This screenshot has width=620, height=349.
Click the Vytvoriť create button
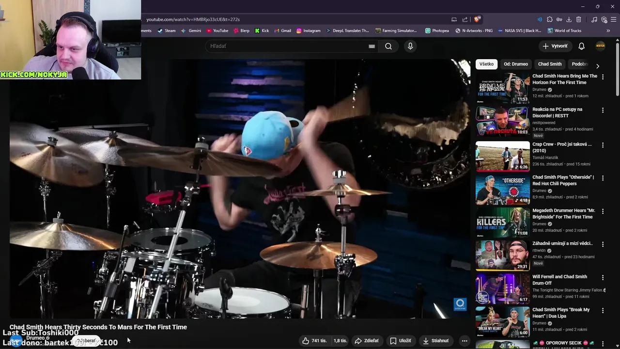[555, 46]
